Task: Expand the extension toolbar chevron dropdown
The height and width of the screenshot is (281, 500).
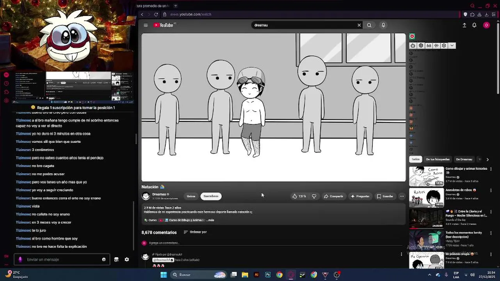Action: [452, 46]
